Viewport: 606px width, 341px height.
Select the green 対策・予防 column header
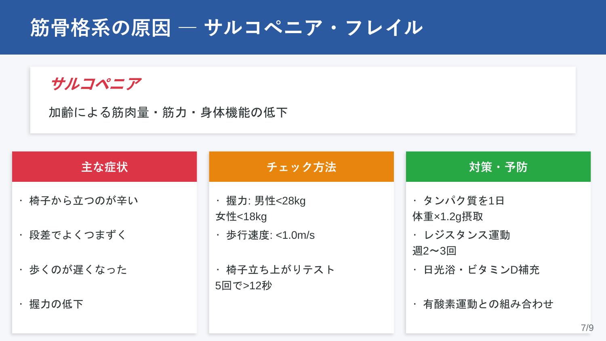(x=498, y=167)
